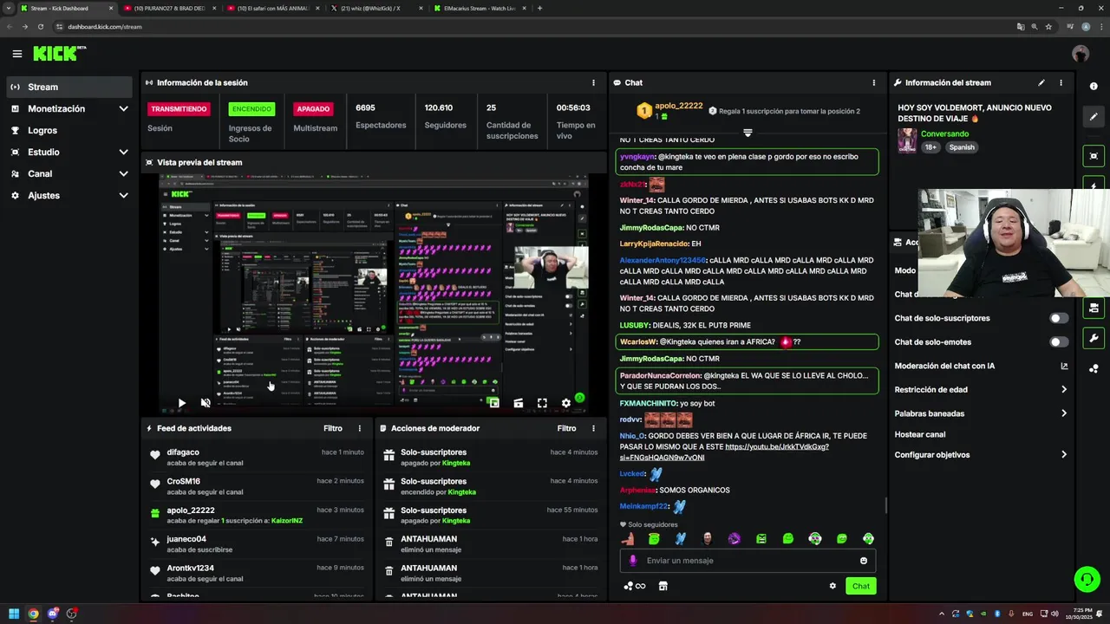
Task: Insert the first quick emote in the row
Action: pyautogui.click(x=627, y=538)
